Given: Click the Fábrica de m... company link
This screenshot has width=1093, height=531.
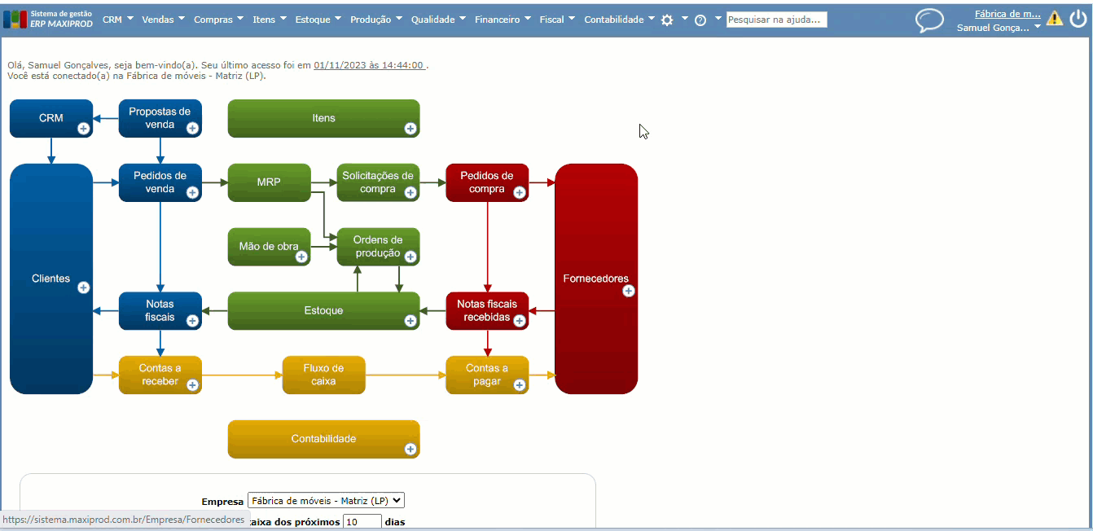Looking at the screenshot, I should [1007, 13].
